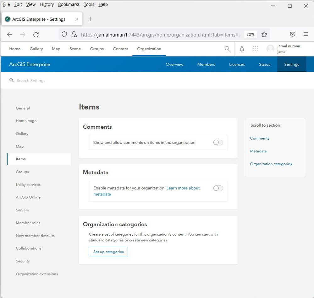Open the File menu

(x=6, y=4)
